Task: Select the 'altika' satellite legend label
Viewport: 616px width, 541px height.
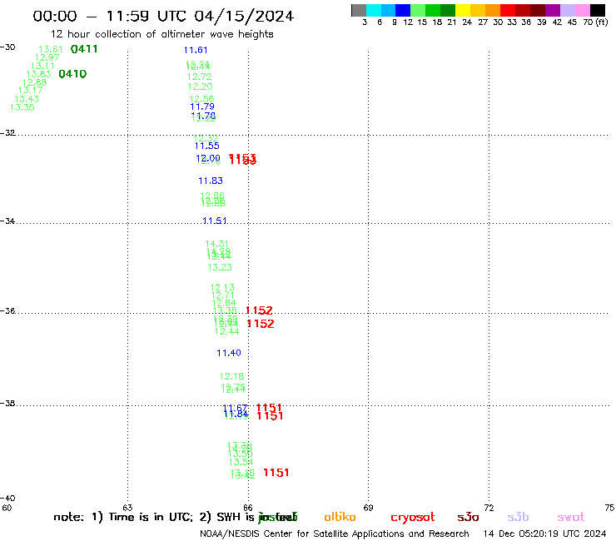Action: tap(340, 517)
